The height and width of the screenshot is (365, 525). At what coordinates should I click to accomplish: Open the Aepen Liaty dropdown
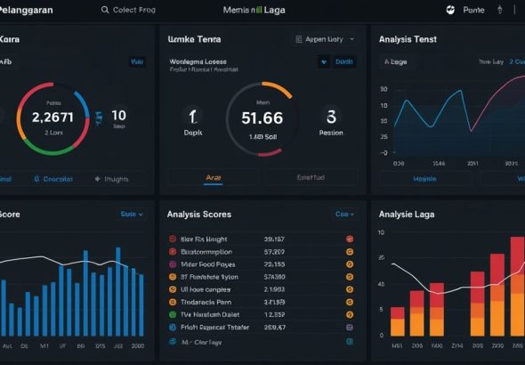(x=325, y=39)
